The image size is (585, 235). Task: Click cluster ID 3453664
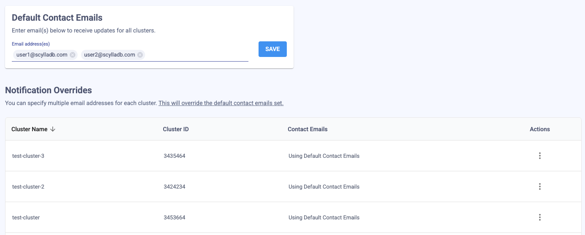[x=174, y=218]
